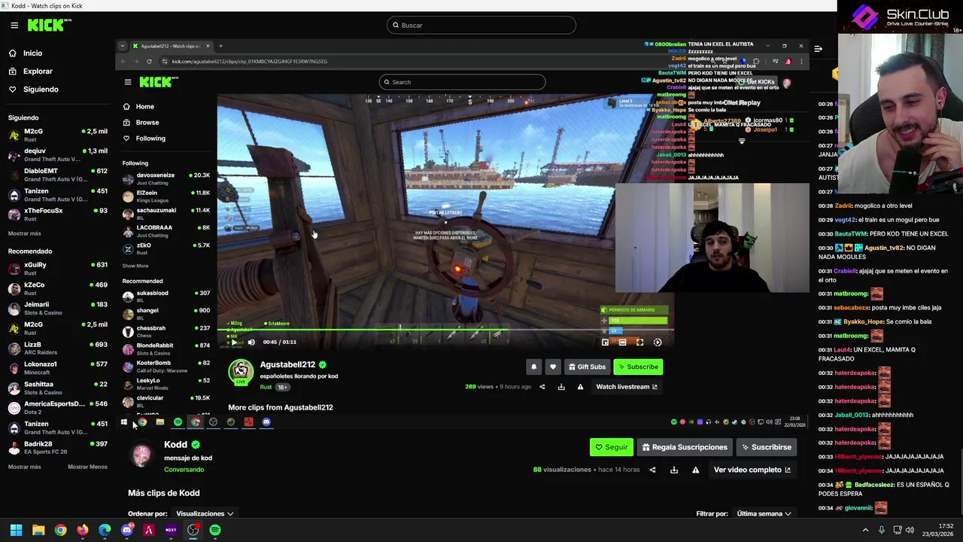Click the inner player's settings gear icon
Image resolution: width=963 pixels, height=542 pixels.
(x=658, y=343)
